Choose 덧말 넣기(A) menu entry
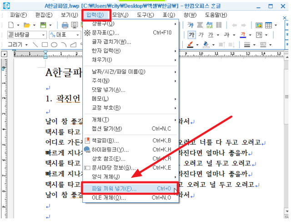 pos(130,90)
